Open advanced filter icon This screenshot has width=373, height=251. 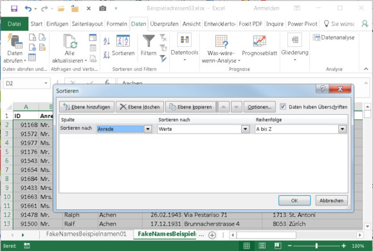tap(163, 58)
